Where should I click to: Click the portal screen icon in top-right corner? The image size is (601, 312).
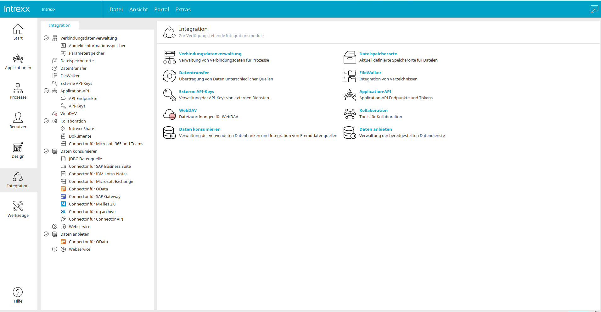[594, 9]
